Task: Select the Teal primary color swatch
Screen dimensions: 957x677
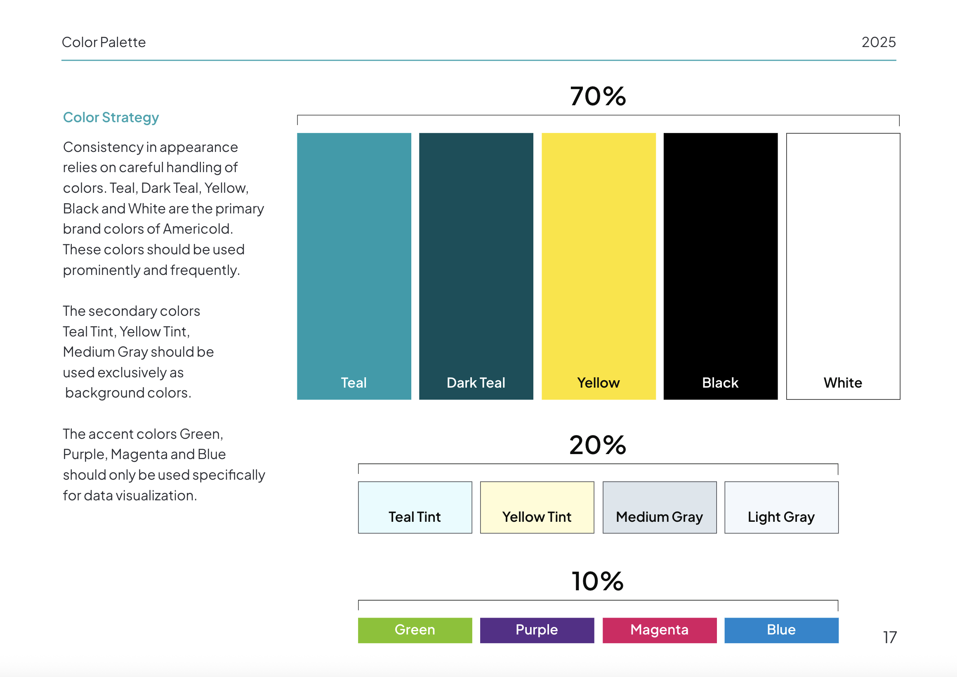Action: [x=354, y=266]
